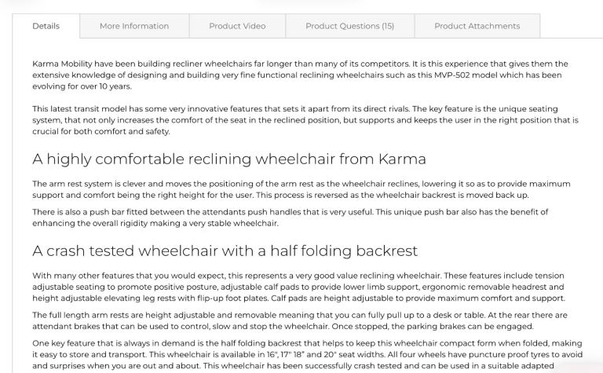Click paragraph starting 'The full length arm rests'
The height and width of the screenshot is (373, 603).
(x=300, y=320)
